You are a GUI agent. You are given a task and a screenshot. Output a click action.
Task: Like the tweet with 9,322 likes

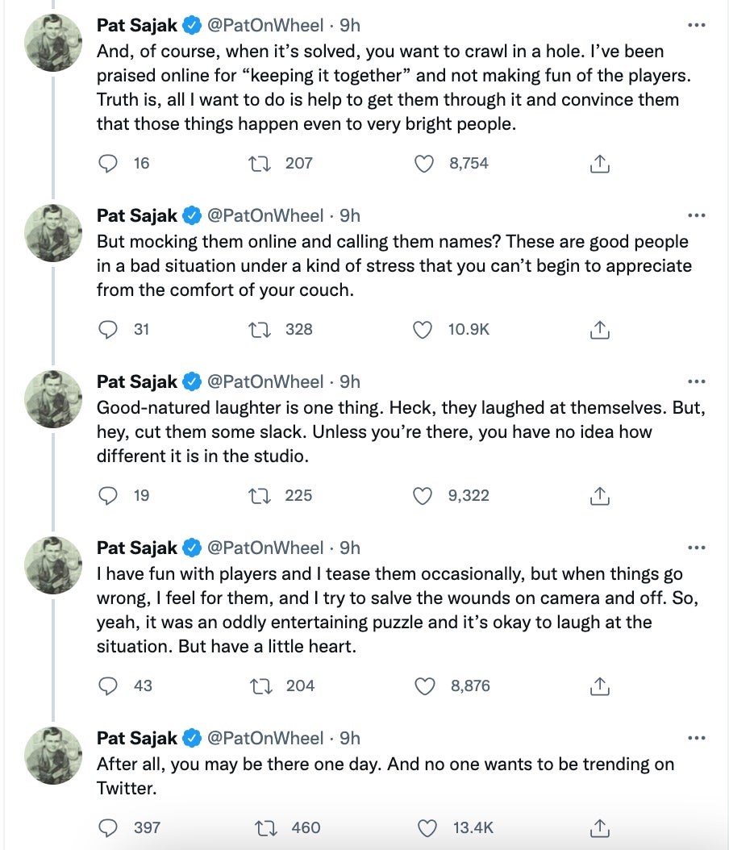click(x=423, y=496)
